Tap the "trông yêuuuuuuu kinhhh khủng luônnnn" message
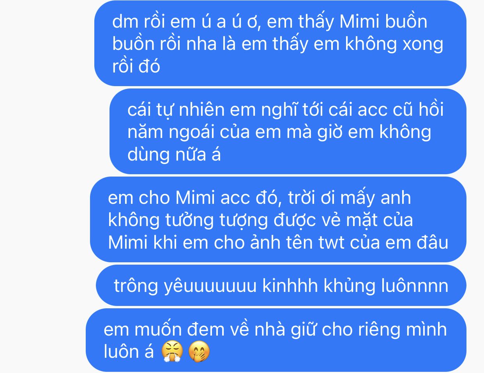The image size is (484, 373). pyautogui.click(x=281, y=285)
